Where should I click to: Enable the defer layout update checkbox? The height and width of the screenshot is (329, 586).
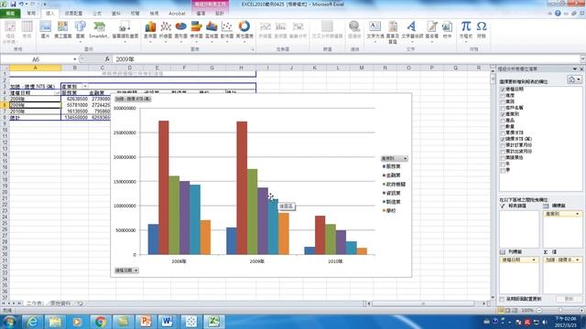pos(503,299)
